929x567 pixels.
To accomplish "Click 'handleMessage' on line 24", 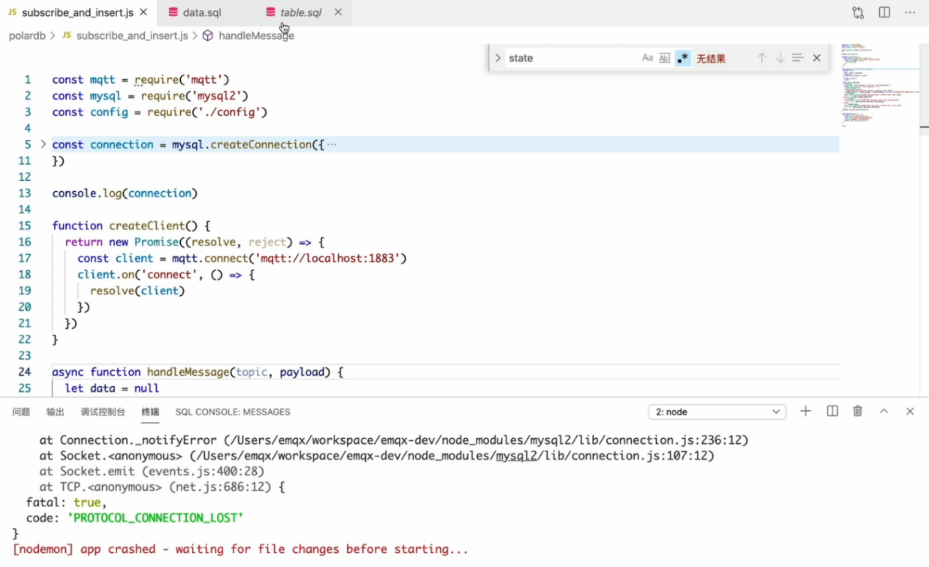I will [188, 372].
